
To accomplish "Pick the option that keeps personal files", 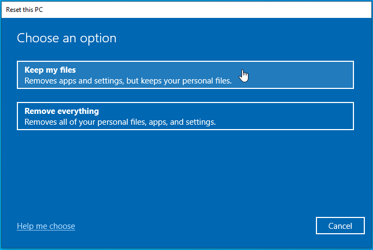I will click(x=185, y=75).
